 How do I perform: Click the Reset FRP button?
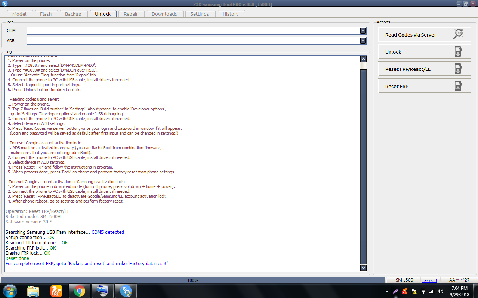tap(424, 86)
